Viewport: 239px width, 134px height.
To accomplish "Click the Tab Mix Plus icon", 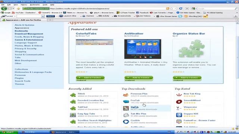I will point(126,115).
